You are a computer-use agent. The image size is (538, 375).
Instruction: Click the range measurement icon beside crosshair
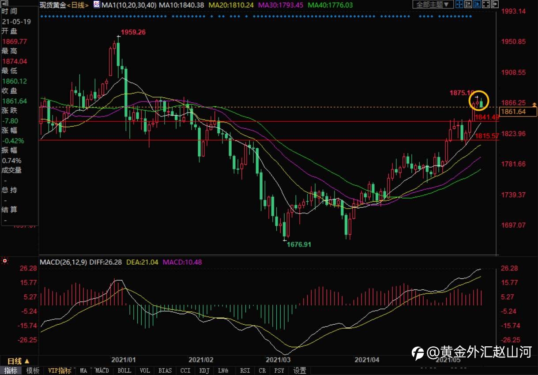(468, 4)
